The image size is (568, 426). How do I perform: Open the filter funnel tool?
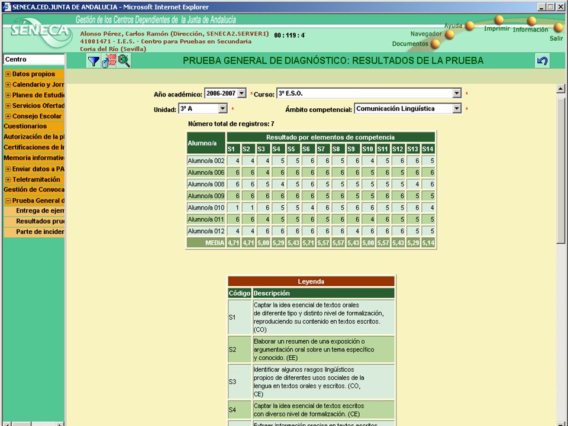(93, 61)
